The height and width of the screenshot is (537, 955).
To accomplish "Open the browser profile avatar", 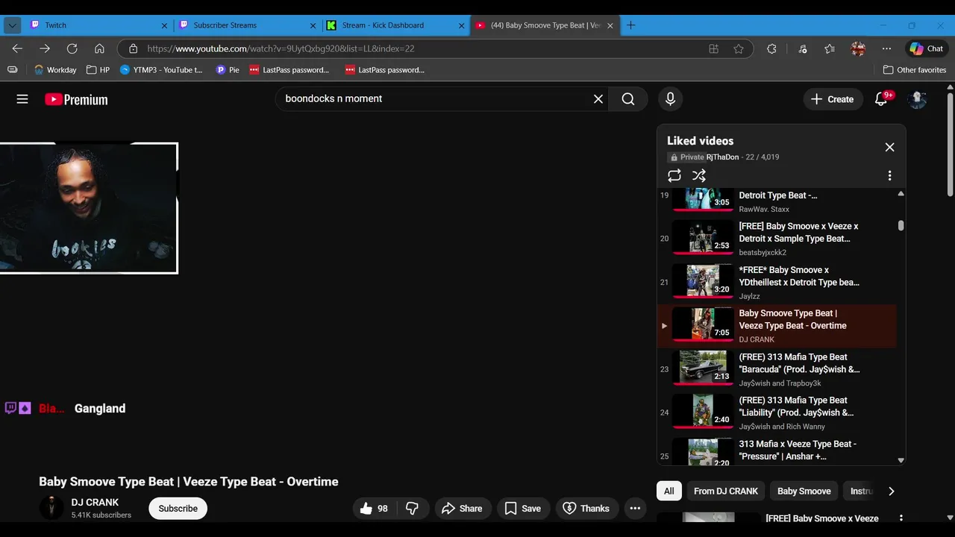I will [x=858, y=48].
